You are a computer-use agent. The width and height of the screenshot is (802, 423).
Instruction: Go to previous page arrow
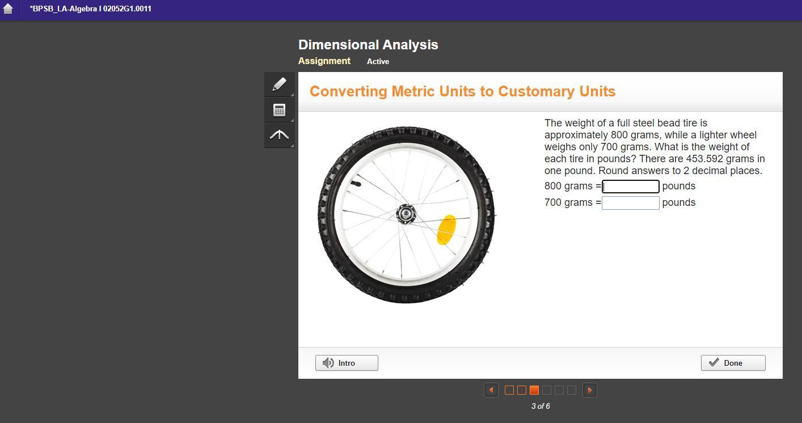pos(491,390)
